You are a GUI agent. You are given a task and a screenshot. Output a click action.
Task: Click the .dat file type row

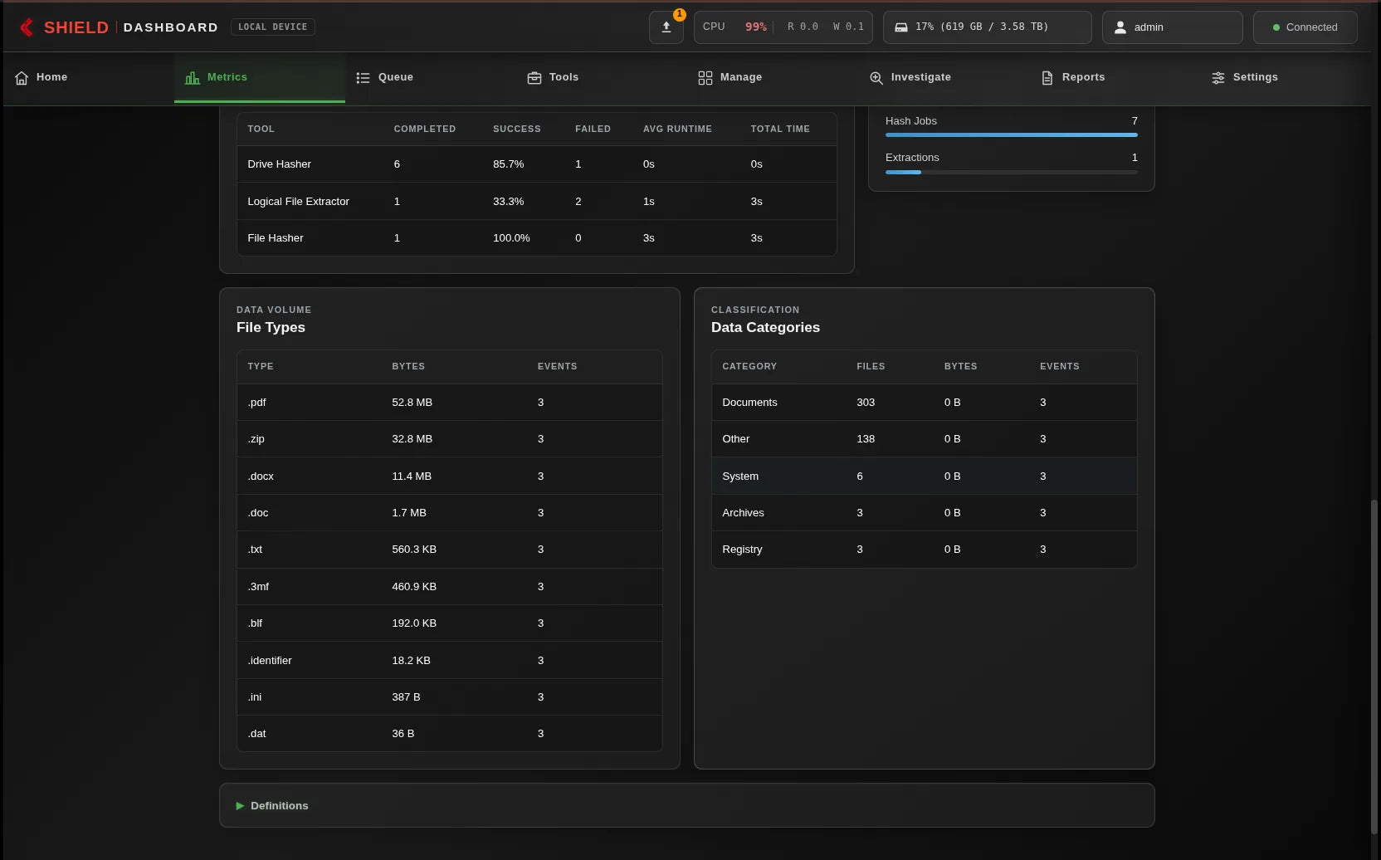(449, 734)
